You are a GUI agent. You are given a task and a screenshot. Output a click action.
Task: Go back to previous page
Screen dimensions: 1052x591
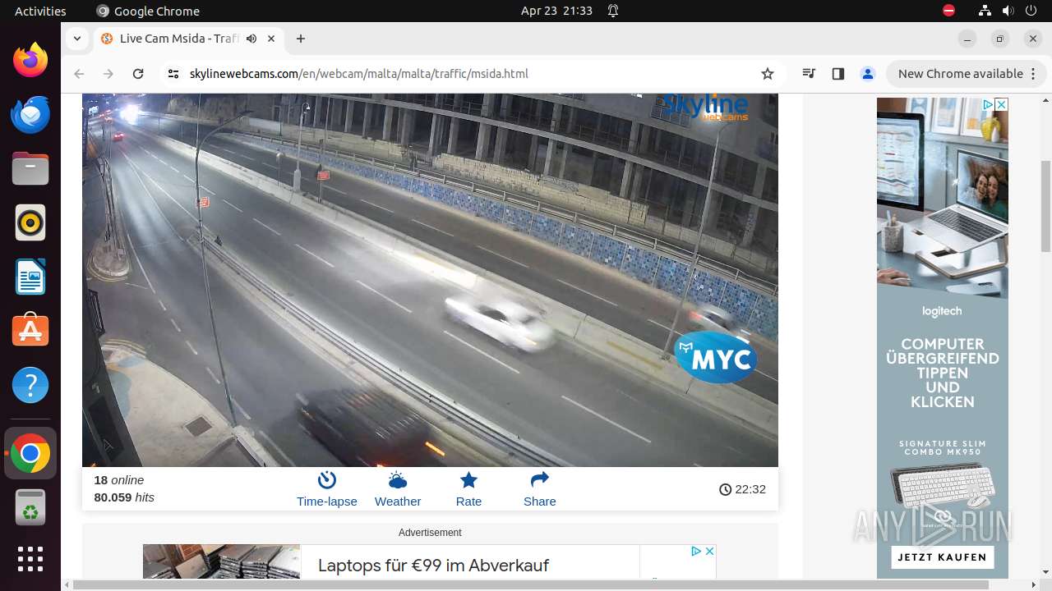(x=79, y=74)
